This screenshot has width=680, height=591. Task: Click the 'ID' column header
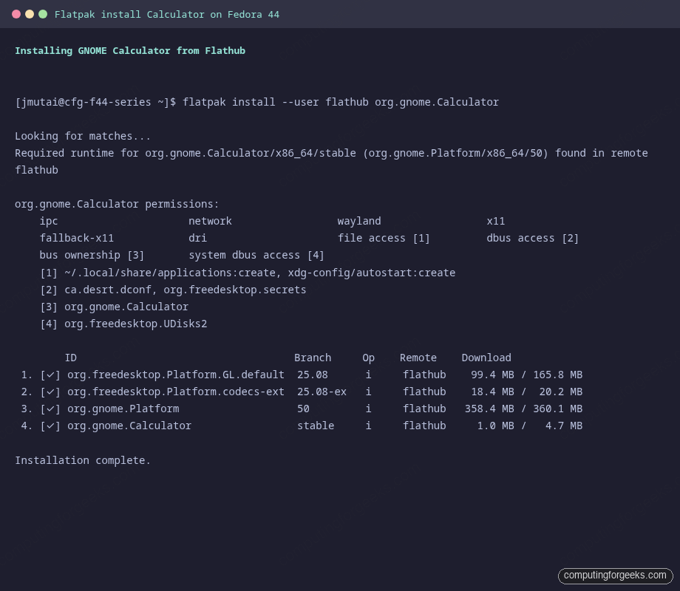[71, 358]
